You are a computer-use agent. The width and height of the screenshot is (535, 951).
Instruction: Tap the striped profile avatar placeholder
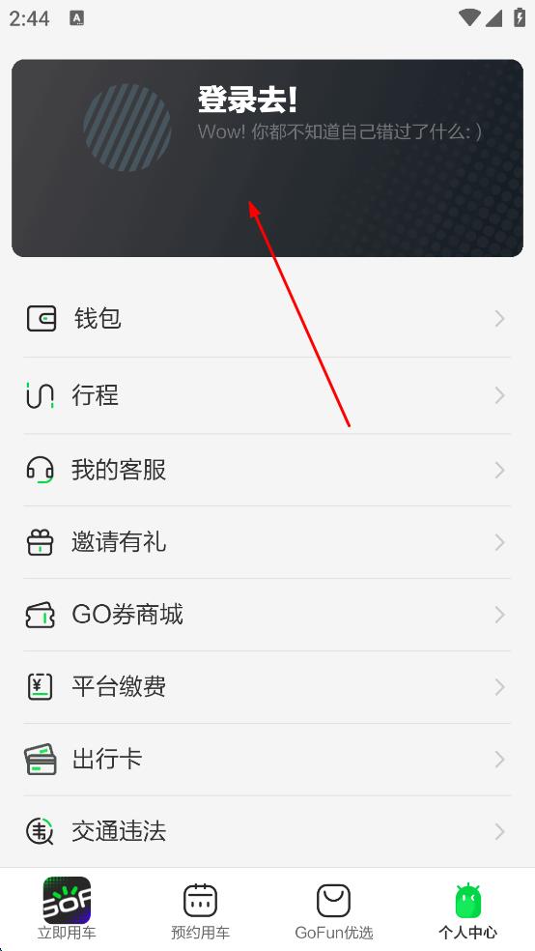(127, 128)
